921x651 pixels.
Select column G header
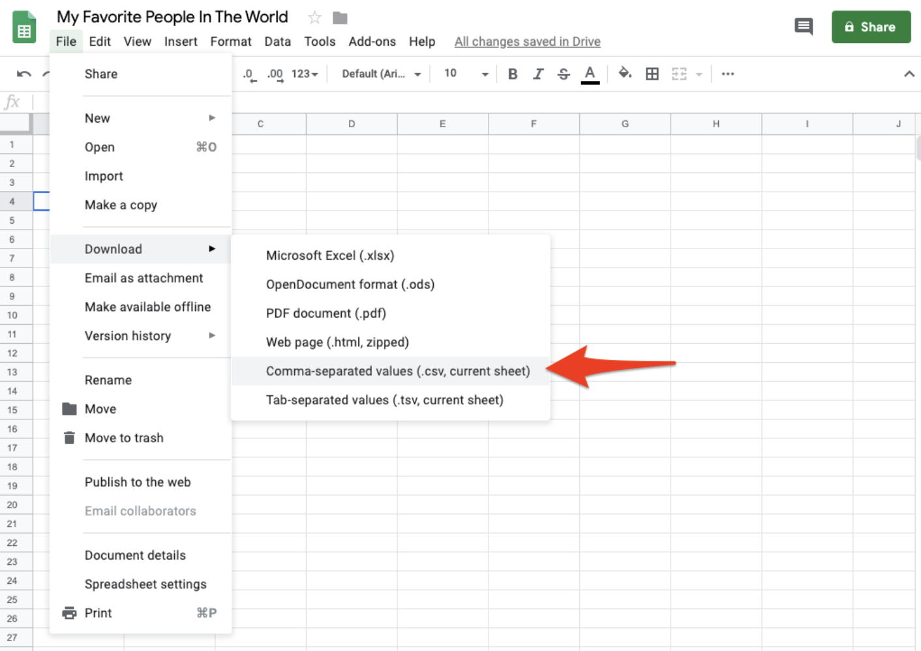[625, 123]
